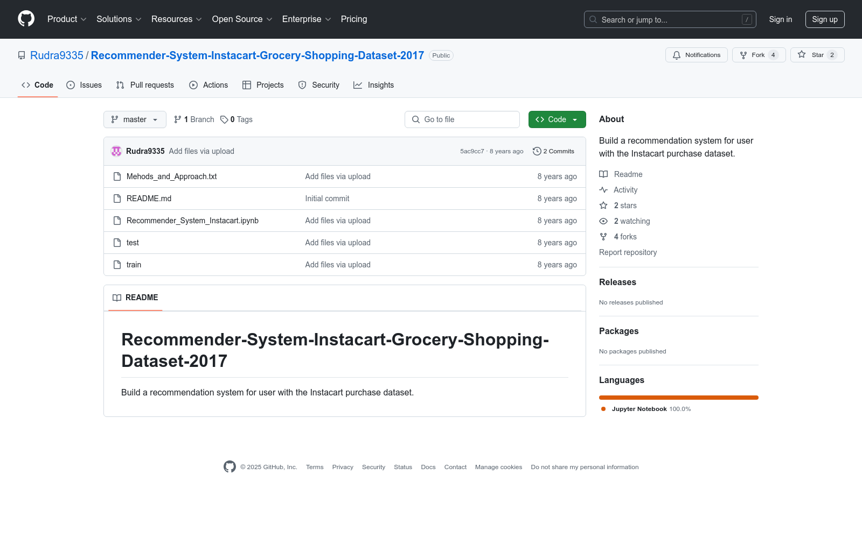Click Manage cookies in footer
The width and height of the screenshot is (862, 538).
[498, 467]
